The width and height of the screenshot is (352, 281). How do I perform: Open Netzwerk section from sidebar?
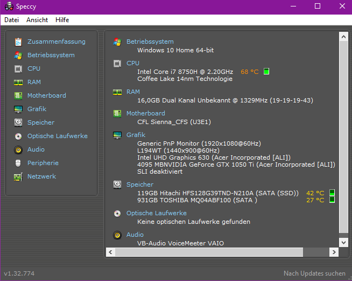pyautogui.click(x=41, y=176)
